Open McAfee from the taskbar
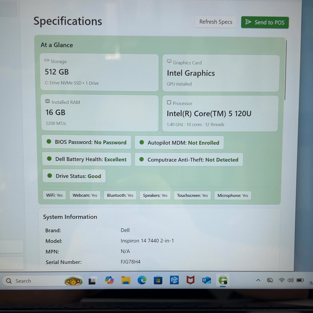Image resolution: width=313 pixels, height=313 pixels. tap(190, 280)
